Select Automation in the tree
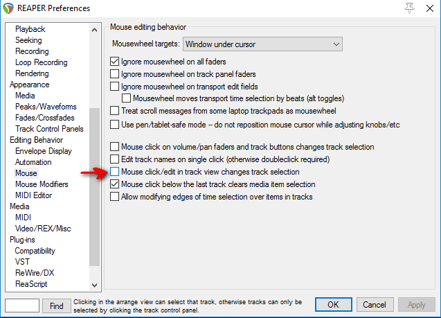Viewport: 441px width, 318px height. [x=33, y=162]
